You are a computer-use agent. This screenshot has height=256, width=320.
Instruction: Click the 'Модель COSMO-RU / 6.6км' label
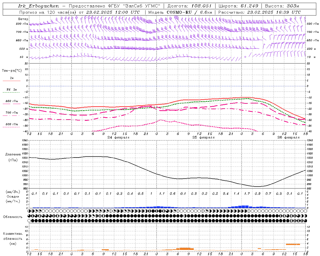coord(180,12)
